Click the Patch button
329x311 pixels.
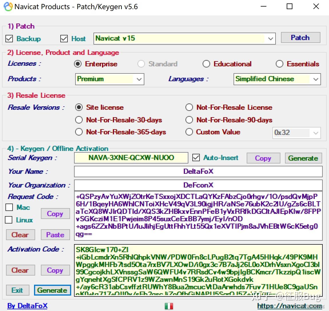click(300, 37)
